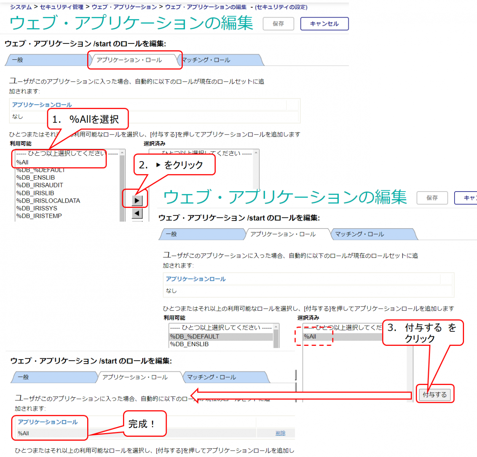Open the システム breadcrumb link
The width and height of the screenshot is (477, 457).
point(21,7)
